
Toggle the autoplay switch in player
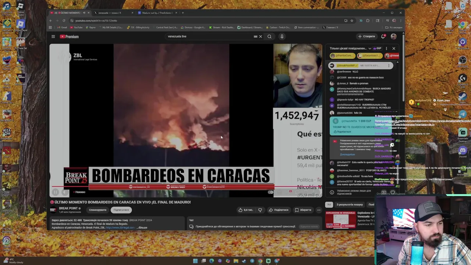[271, 192]
